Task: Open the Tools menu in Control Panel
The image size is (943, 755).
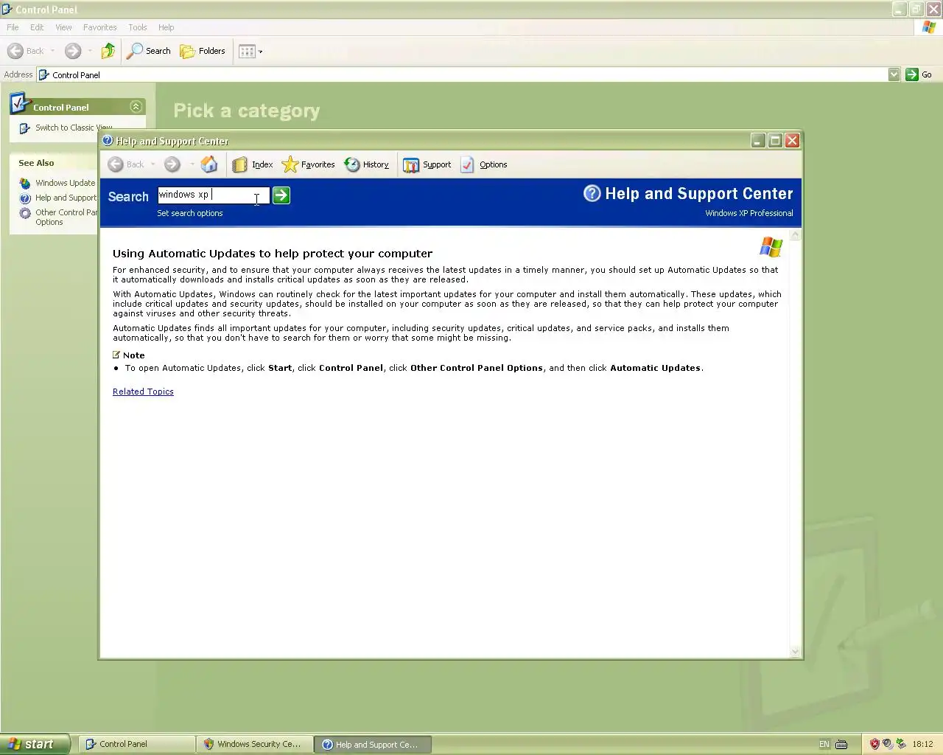Action: (x=138, y=27)
